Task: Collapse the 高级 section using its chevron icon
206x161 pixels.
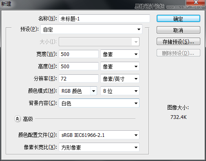Action: click(18, 119)
